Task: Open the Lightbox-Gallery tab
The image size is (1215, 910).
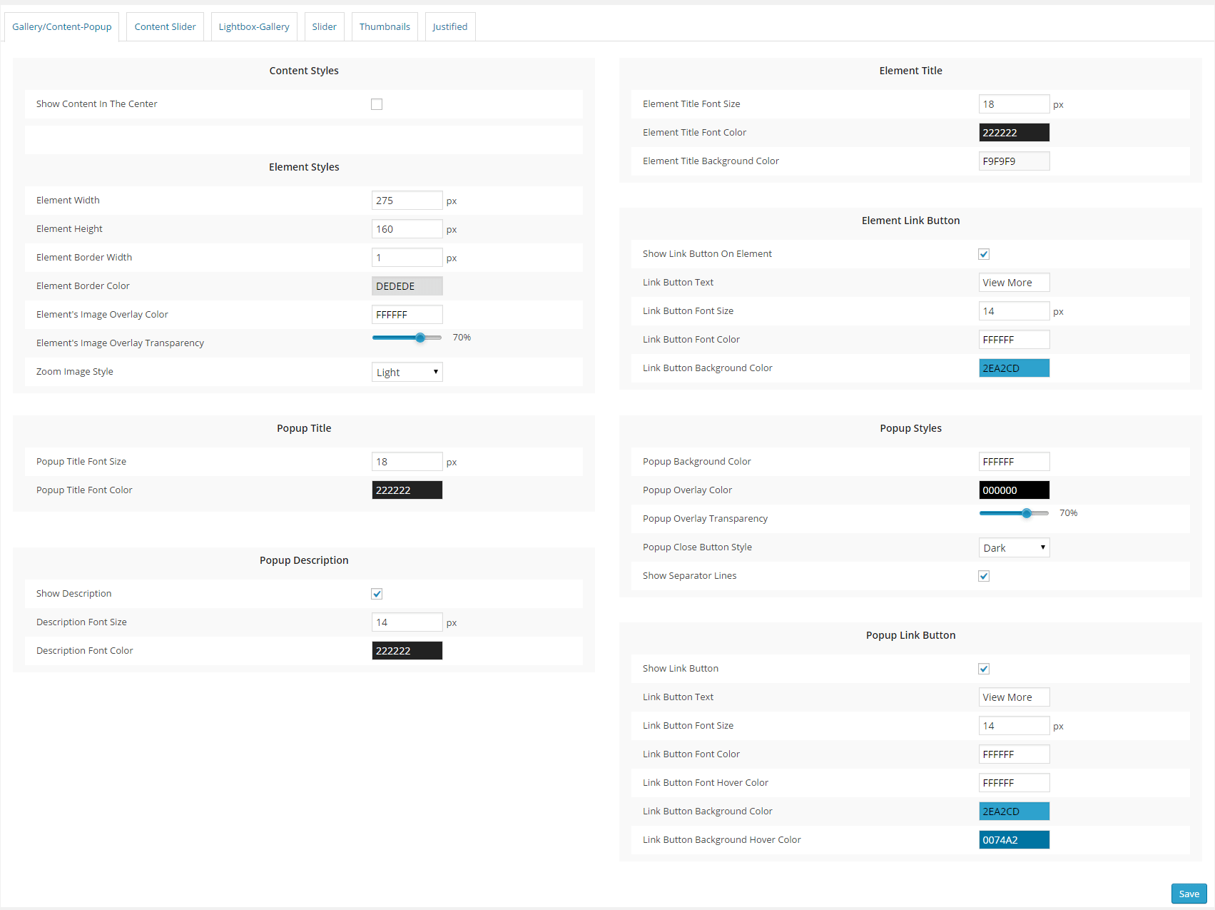Action: coord(253,27)
